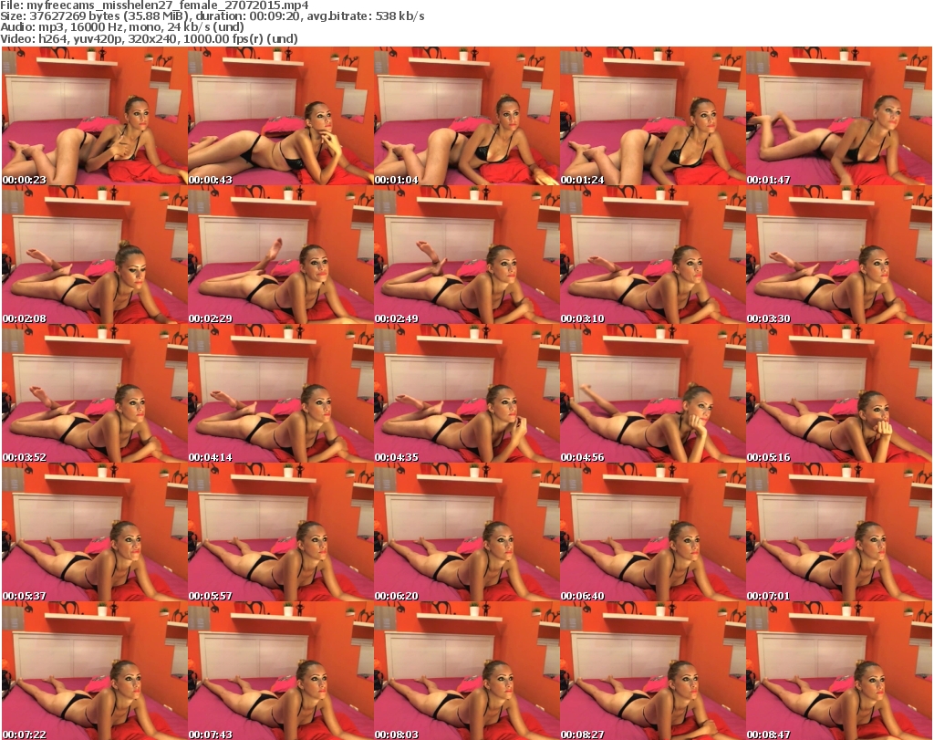Select the frame marked 00:03:30
Image resolution: width=934 pixels, height=740 pixels.
pos(839,255)
